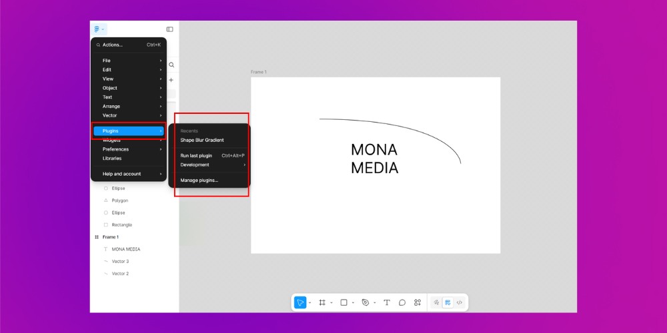Screen dimensions: 667x333
Task: Select the Comment tool
Action: pyautogui.click(x=402, y=302)
